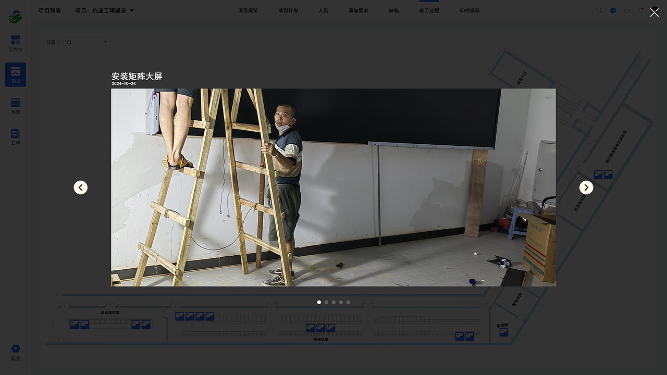667x375 pixels.
Task: Switch to the 缺陷 tab
Action: (394, 10)
